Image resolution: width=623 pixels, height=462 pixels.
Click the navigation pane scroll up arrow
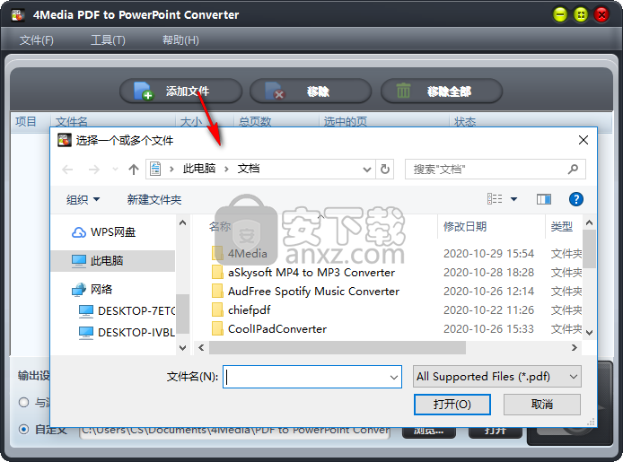tap(182, 222)
